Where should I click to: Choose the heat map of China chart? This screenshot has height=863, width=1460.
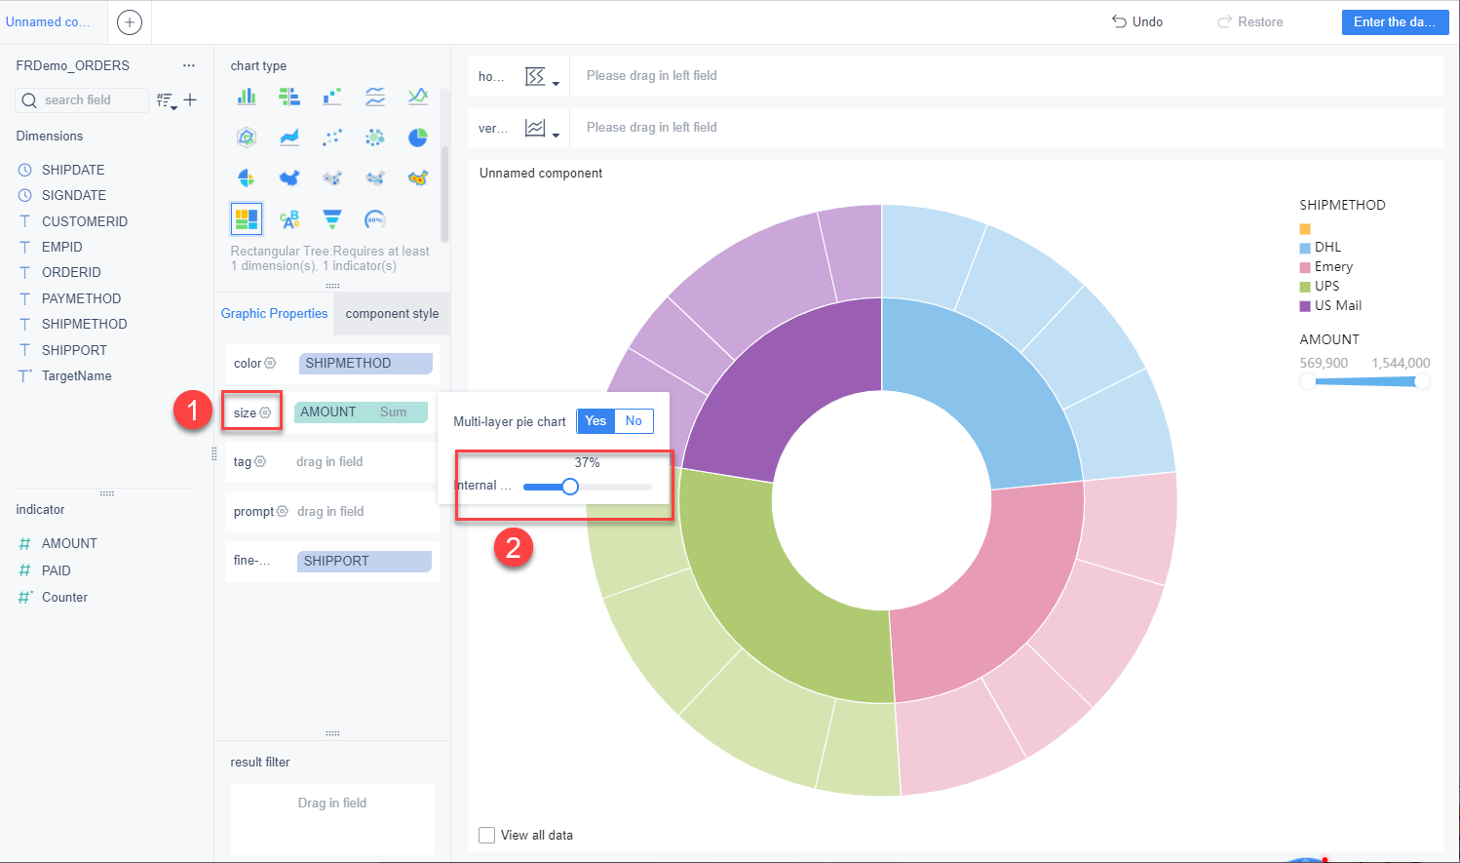pyautogui.click(x=418, y=177)
